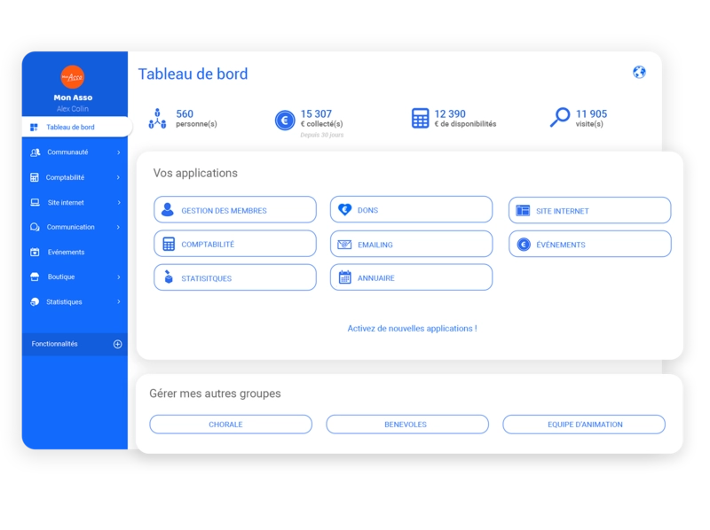Click the 12 390 € de disponibilités value
Viewport: 710px width, 530px height.
pyautogui.click(x=465, y=118)
